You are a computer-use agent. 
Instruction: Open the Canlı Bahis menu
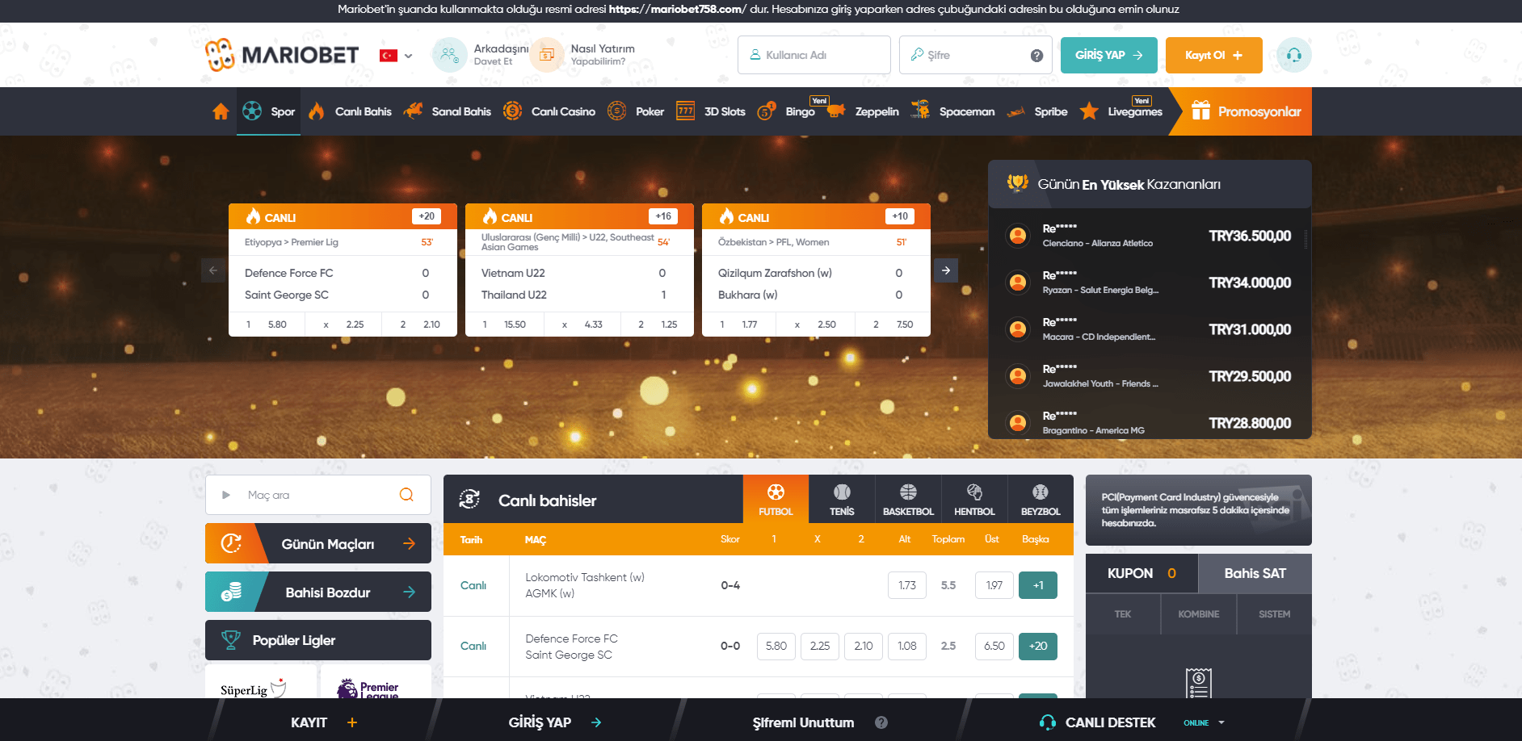coord(350,111)
